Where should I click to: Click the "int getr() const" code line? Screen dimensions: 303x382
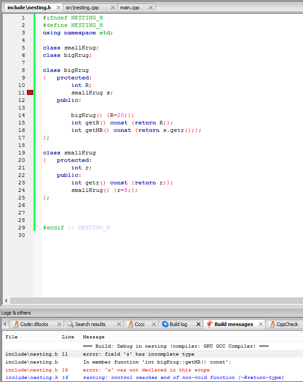pyautogui.click(x=122, y=183)
